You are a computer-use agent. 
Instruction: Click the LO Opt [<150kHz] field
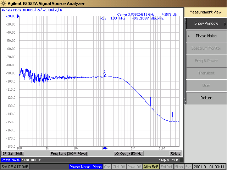(x=128, y=153)
